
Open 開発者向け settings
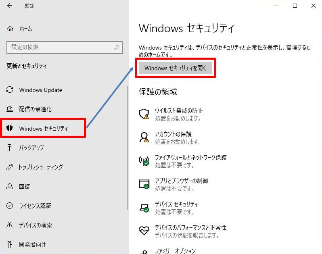(32, 244)
